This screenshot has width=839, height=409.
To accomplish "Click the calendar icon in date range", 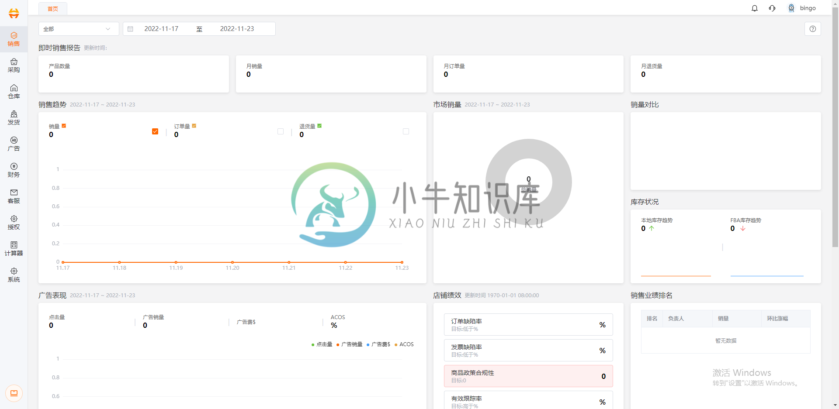I will pos(130,29).
